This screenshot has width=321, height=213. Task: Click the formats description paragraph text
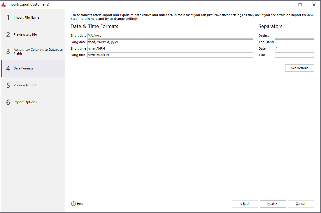tap(192, 17)
